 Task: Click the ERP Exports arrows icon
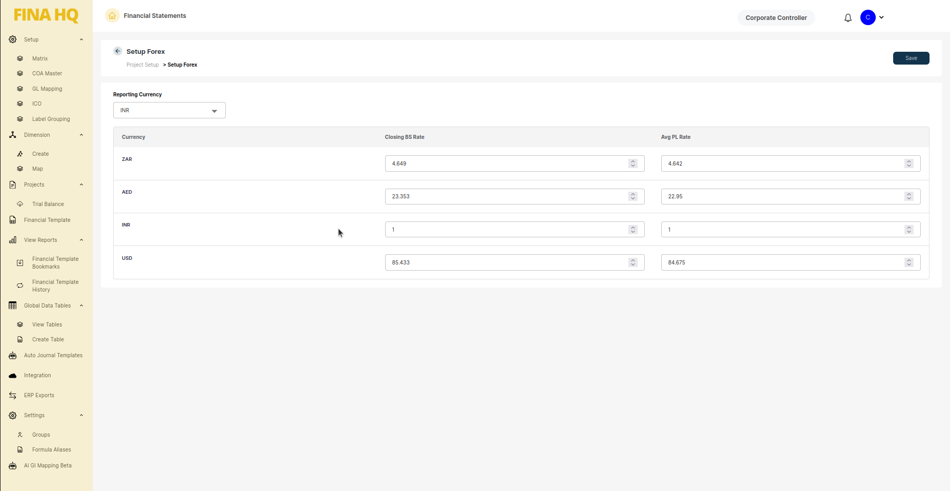coord(13,396)
